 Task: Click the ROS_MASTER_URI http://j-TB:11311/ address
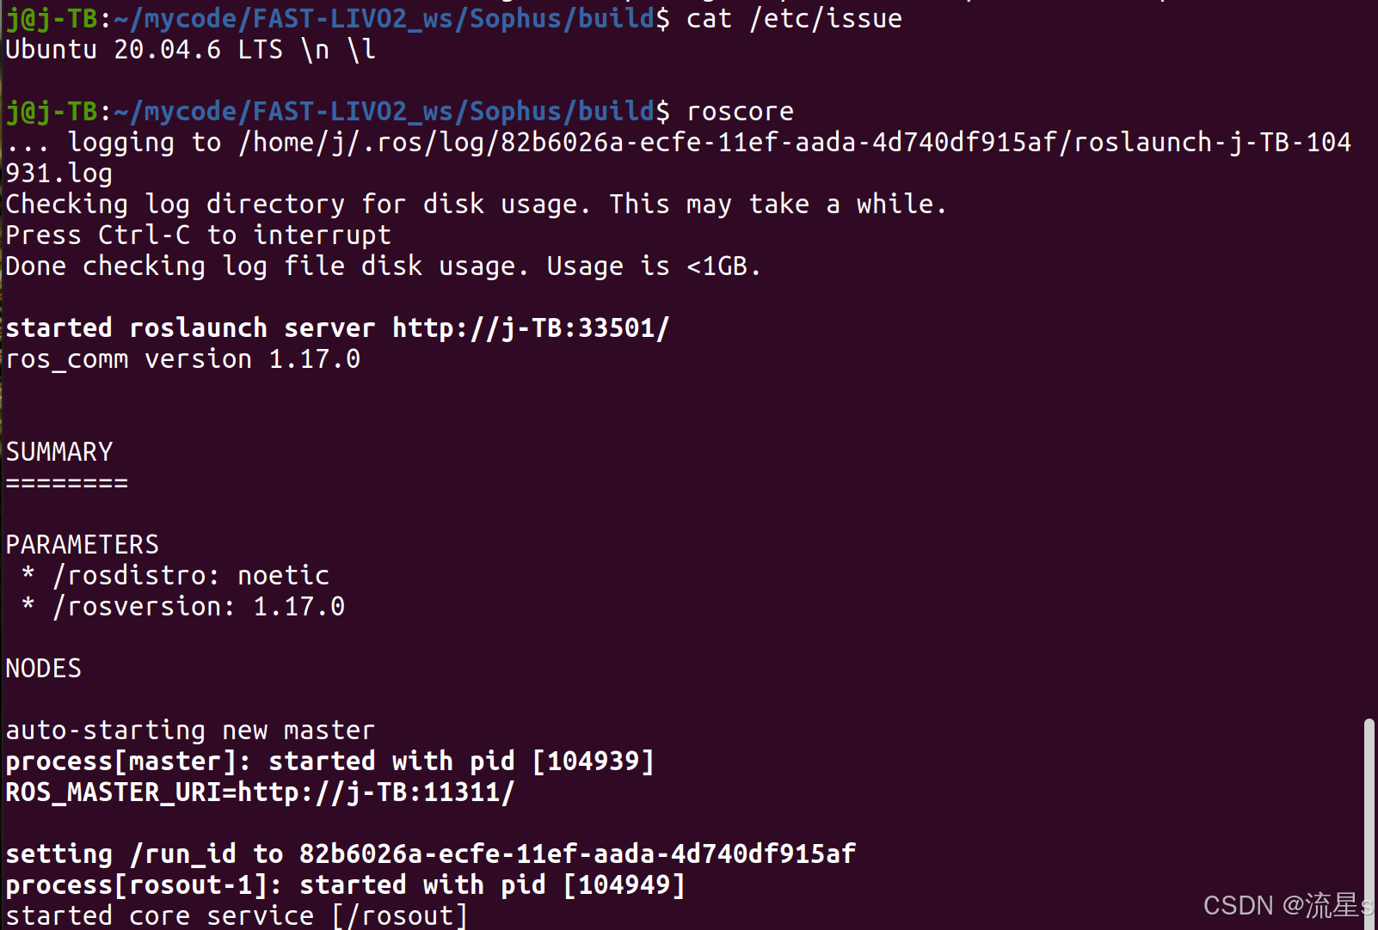pos(376,792)
